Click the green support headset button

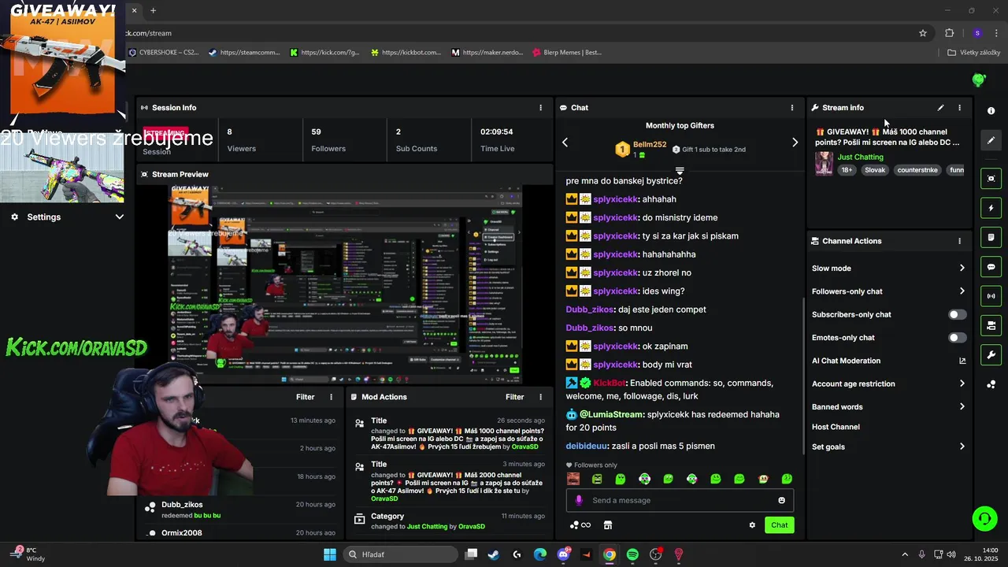pyautogui.click(x=984, y=518)
